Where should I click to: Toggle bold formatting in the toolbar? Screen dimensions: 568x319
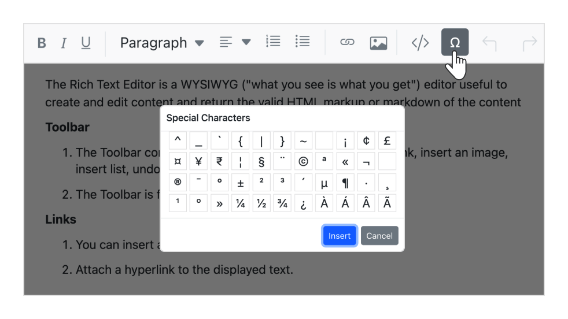[x=42, y=43]
